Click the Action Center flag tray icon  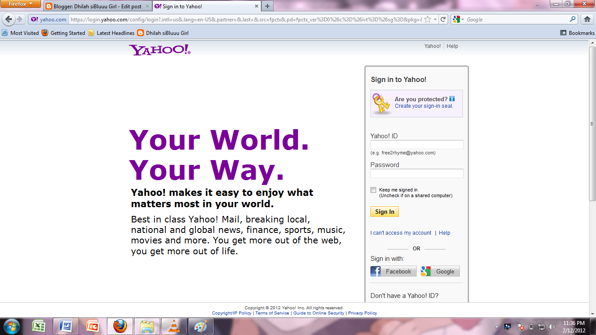click(520, 327)
